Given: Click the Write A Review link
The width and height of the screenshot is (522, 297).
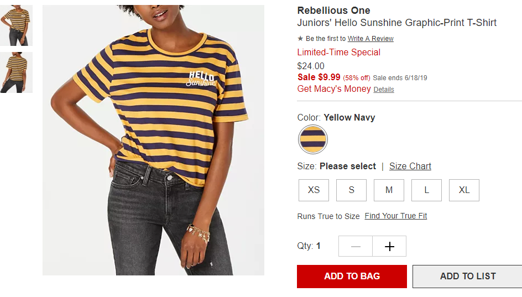Looking at the screenshot, I should coord(370,39).
